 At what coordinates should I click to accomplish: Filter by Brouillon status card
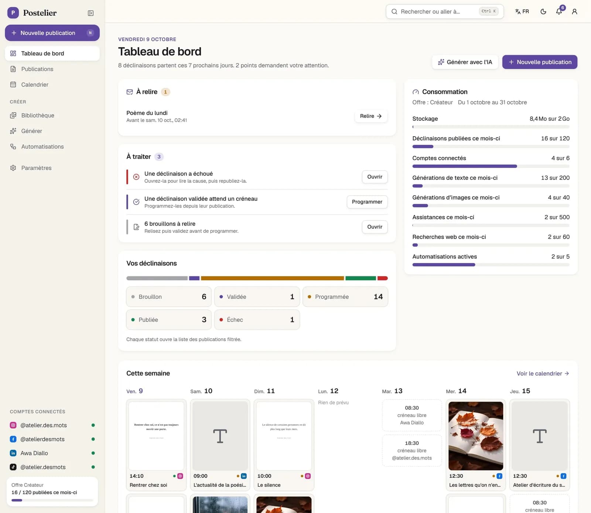point(169,297)
